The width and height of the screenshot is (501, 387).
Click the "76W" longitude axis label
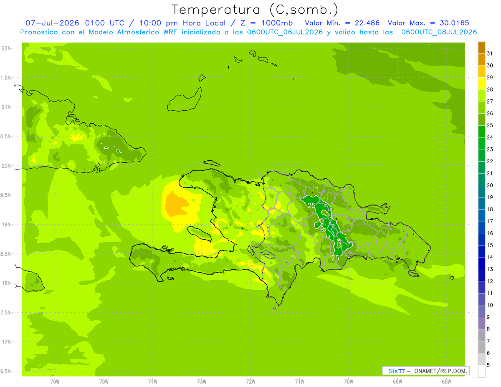[55, 382]
